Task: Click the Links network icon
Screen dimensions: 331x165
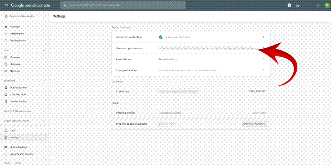Action: pos(6,131)
